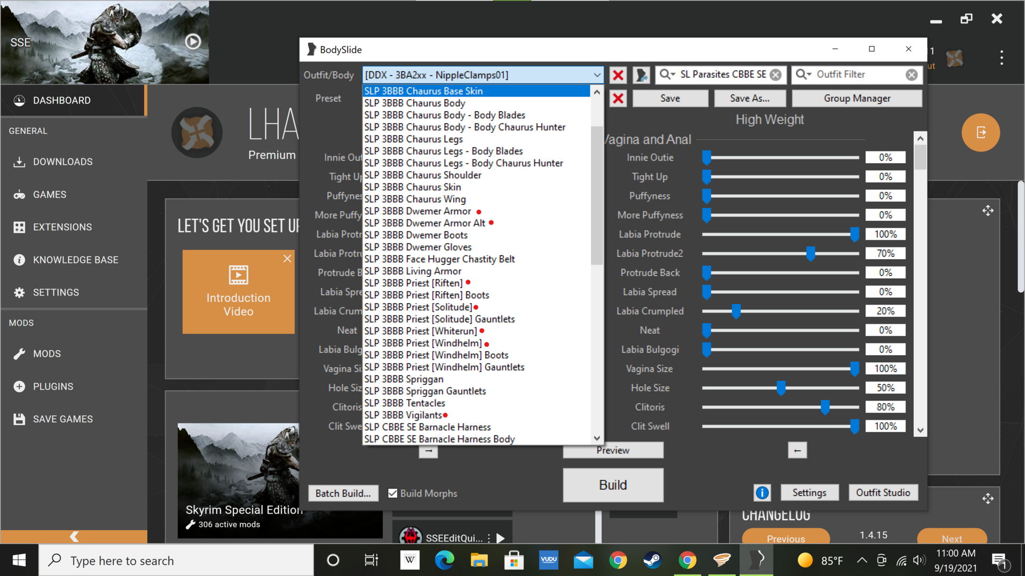Click the Build button

tap(613, 485)
